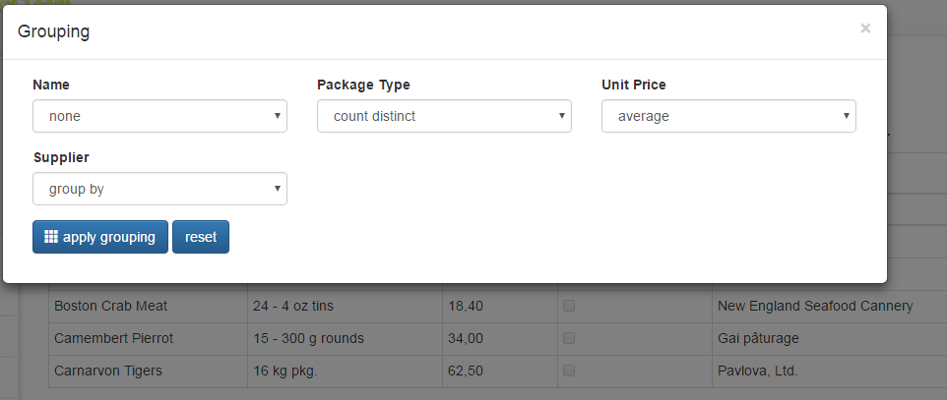
Task: Toggle checkbox in Carnarvon Tigers row
Action: pyautogui.click(x=569, y=371)
